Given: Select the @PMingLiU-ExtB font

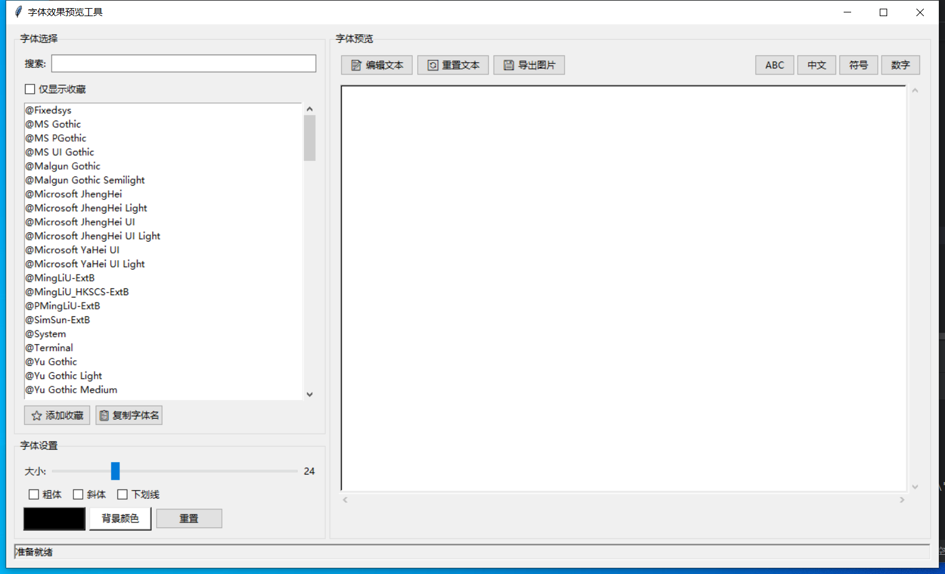Looking at the screenshot, I should 163,306.
